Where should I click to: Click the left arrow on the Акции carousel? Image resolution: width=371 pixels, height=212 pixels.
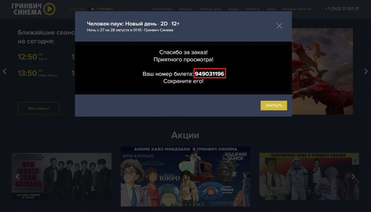coord(17,176)
